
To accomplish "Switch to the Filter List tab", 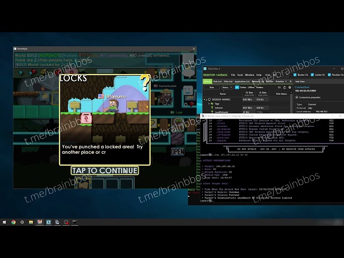I will pos(228,81).
